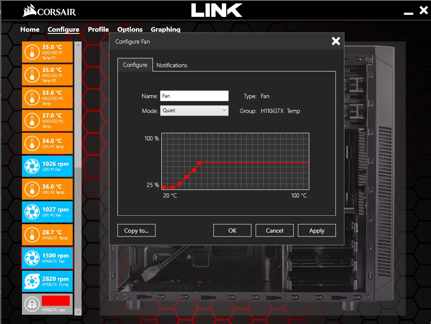Viewport: 431px width, 324px height.
Task: Click the OK button
Action: point(232,231)
